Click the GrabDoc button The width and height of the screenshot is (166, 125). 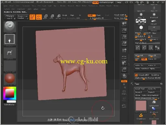[155, 75]
